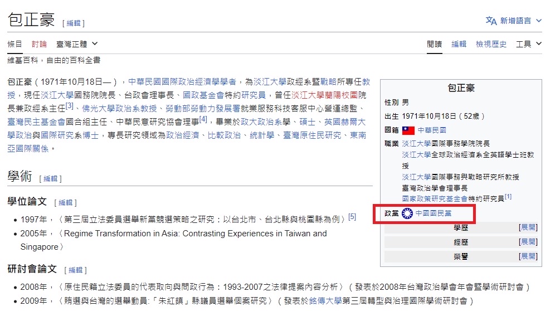
Task: Click 編輯 link beside 研討會論文 heading
Action: click(75, 270)
